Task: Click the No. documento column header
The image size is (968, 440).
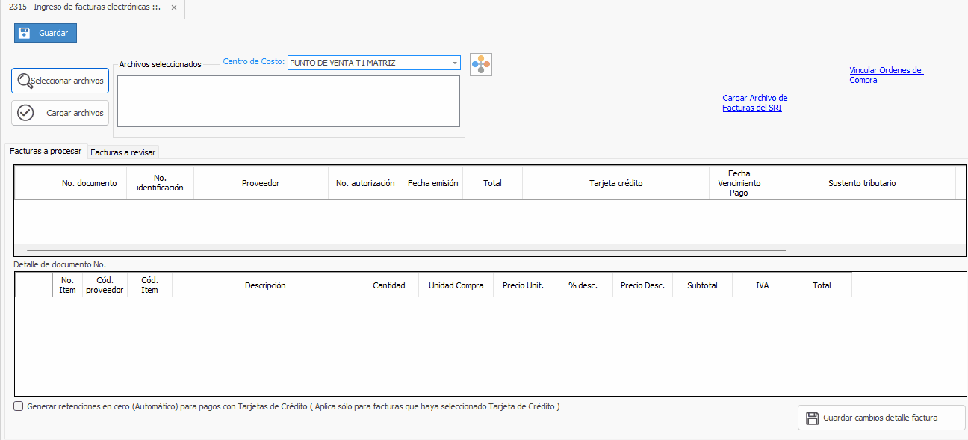Action: click(x=89, y=183)
